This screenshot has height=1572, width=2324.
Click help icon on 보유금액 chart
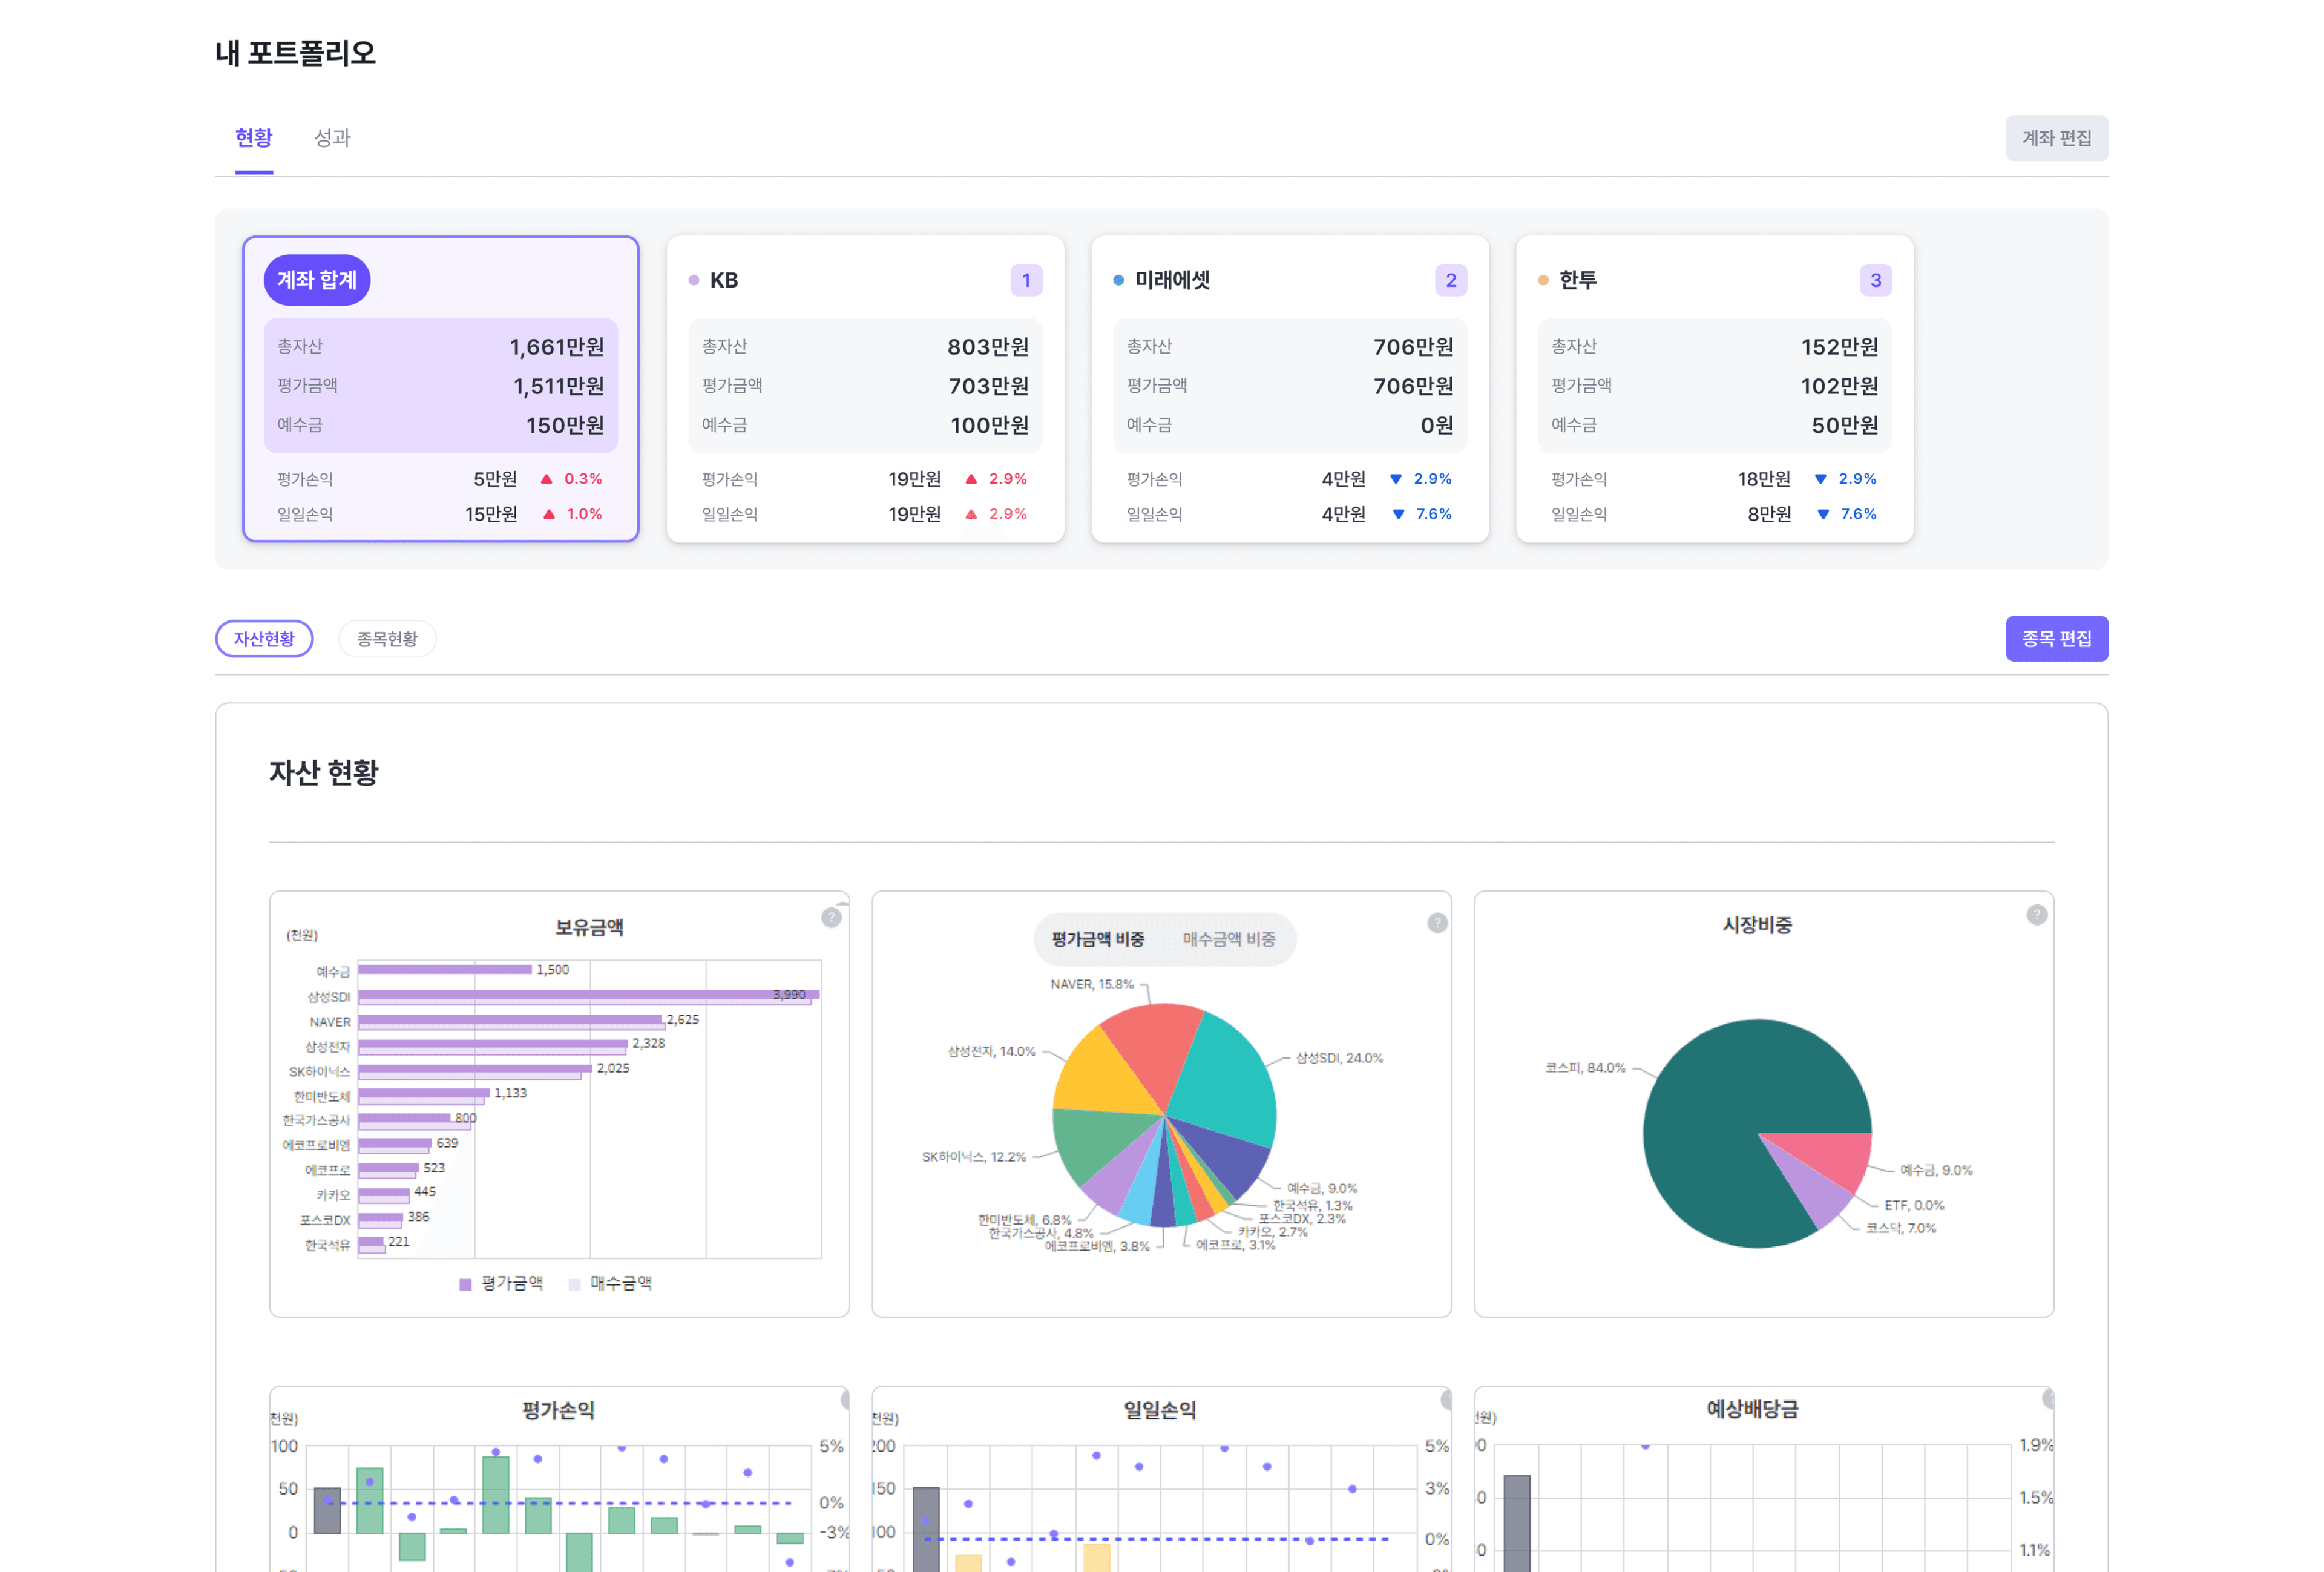[831, 917]
